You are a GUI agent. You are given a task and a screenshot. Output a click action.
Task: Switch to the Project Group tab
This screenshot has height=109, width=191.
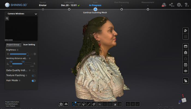13,44
